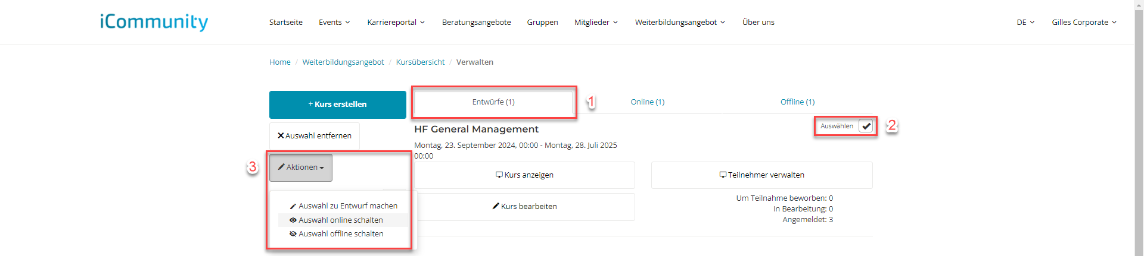Choose Auswahl offline schalten
The image size is (1144, 256).
[343, 234]
